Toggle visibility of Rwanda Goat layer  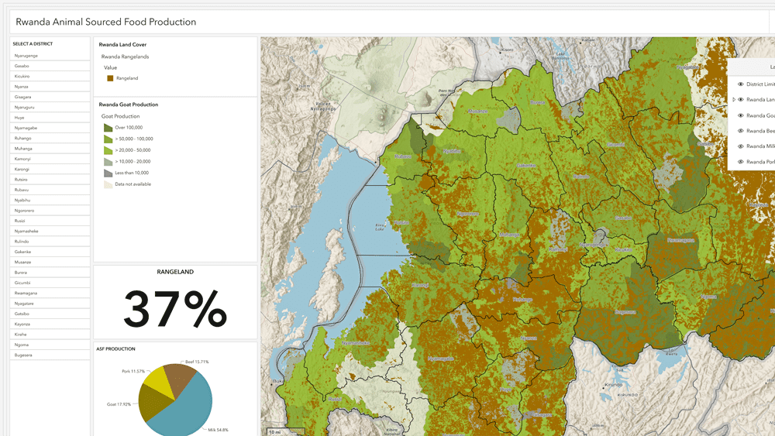740,115
